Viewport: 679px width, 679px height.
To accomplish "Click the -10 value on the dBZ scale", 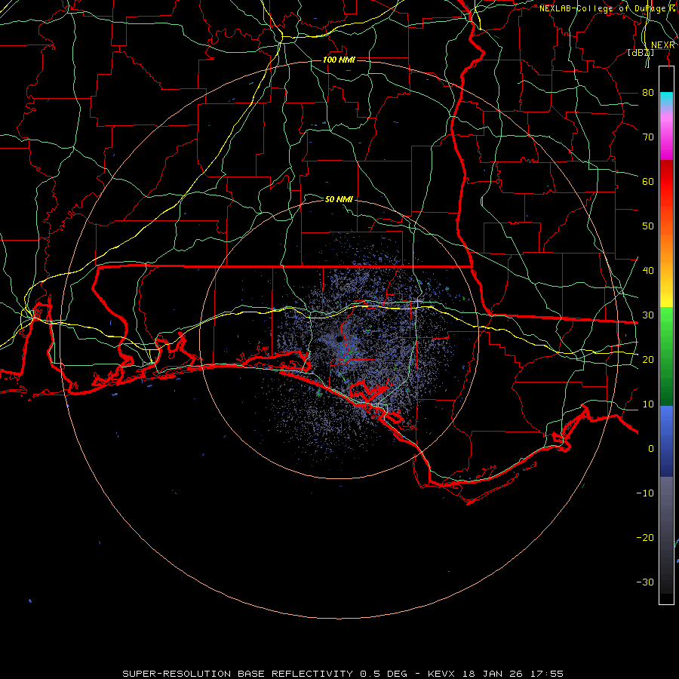I will 645,493.
